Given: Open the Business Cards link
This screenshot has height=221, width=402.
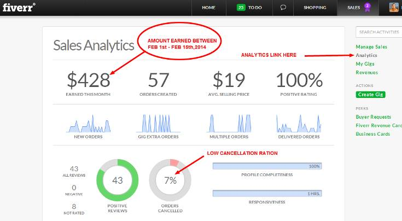Looking at the screenshot, I should click(x=373, y=134).
